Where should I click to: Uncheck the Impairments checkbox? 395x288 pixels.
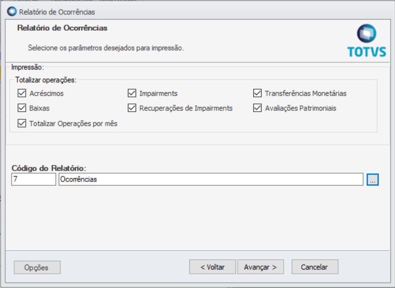click(x=132, y=93)
